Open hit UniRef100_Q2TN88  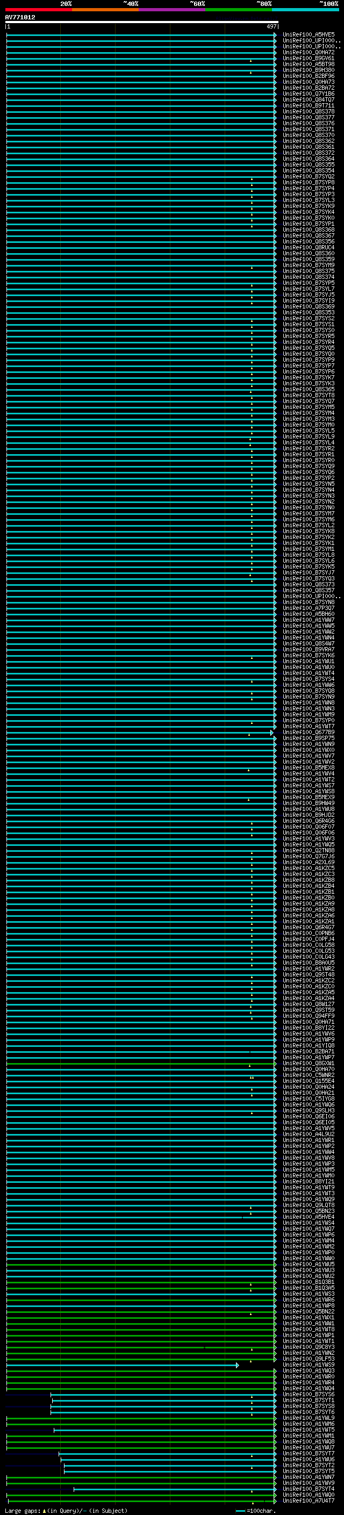pyautogui.click(x=309, y=850)
